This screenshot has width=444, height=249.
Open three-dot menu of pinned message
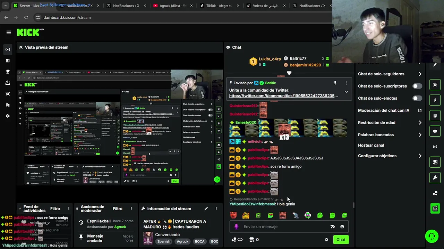tap(346, 83)
